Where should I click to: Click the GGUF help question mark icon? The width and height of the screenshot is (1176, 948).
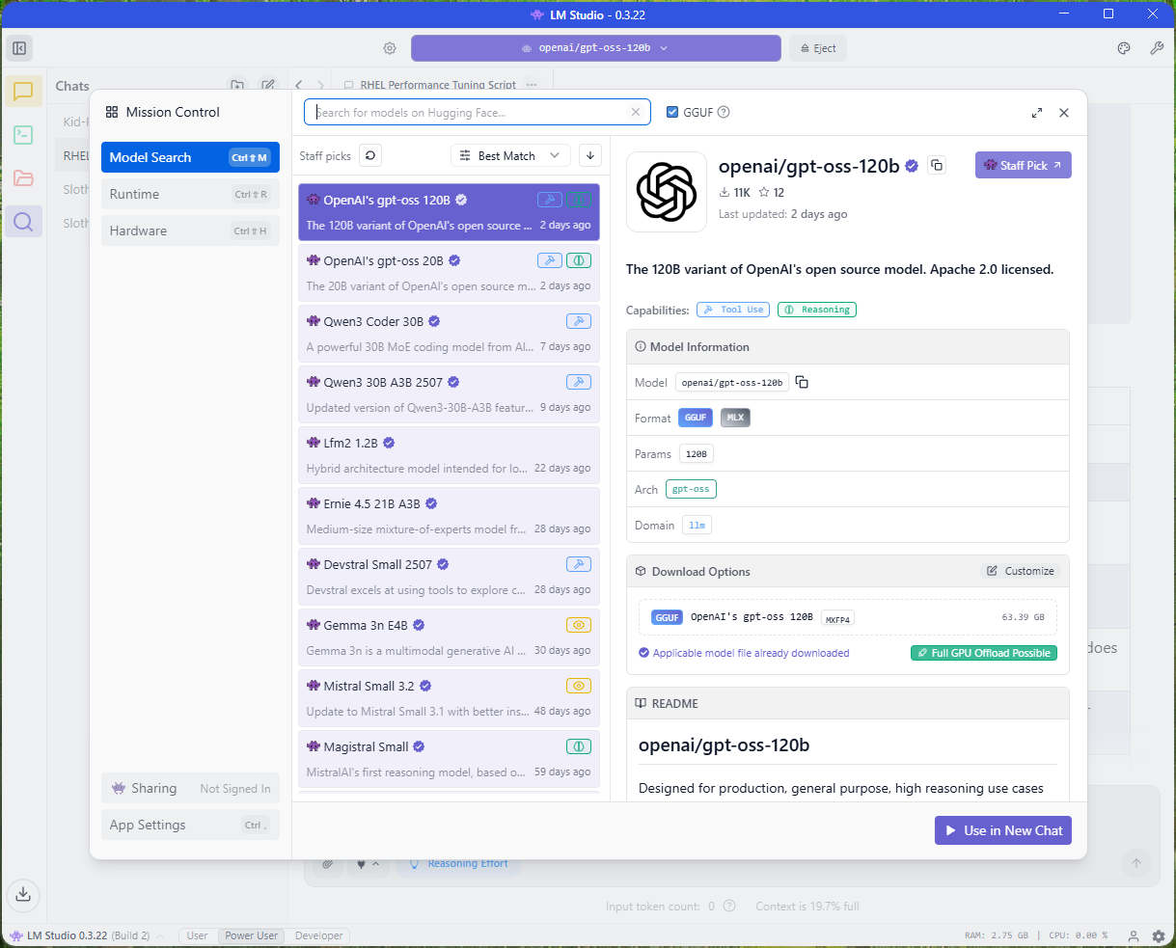[724, 112]
